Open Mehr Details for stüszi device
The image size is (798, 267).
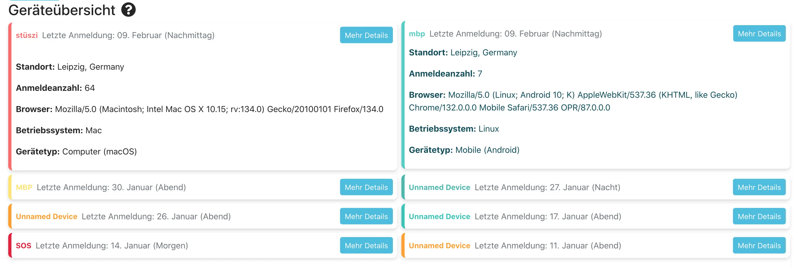click(366, 35)
